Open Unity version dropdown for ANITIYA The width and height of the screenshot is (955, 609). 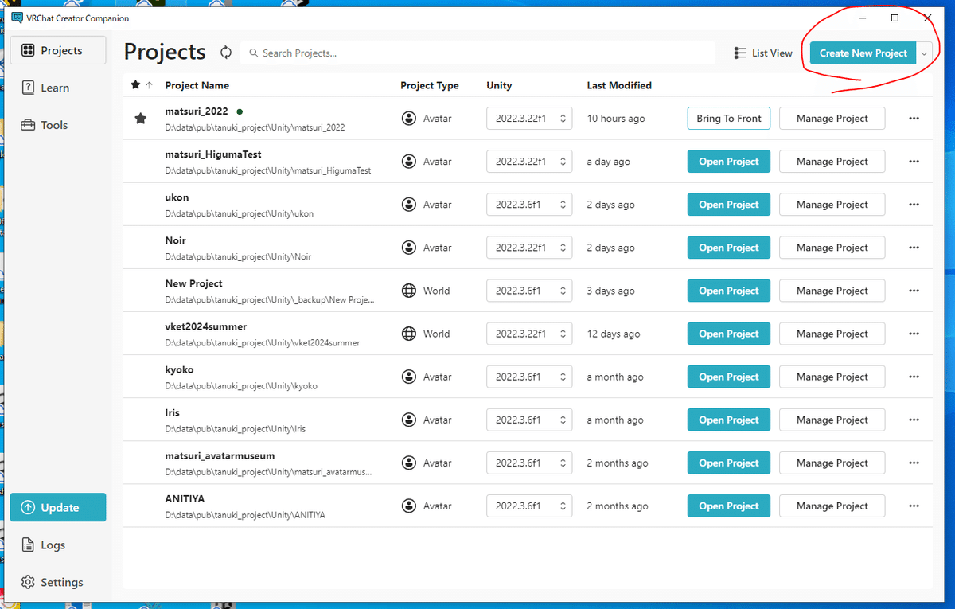tap(529, 506)
